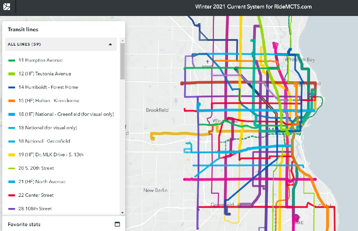Select the 21 (HF) North Avenue line
The width and height of the screenshot is (358, 231).
click(x=43, y=182)
